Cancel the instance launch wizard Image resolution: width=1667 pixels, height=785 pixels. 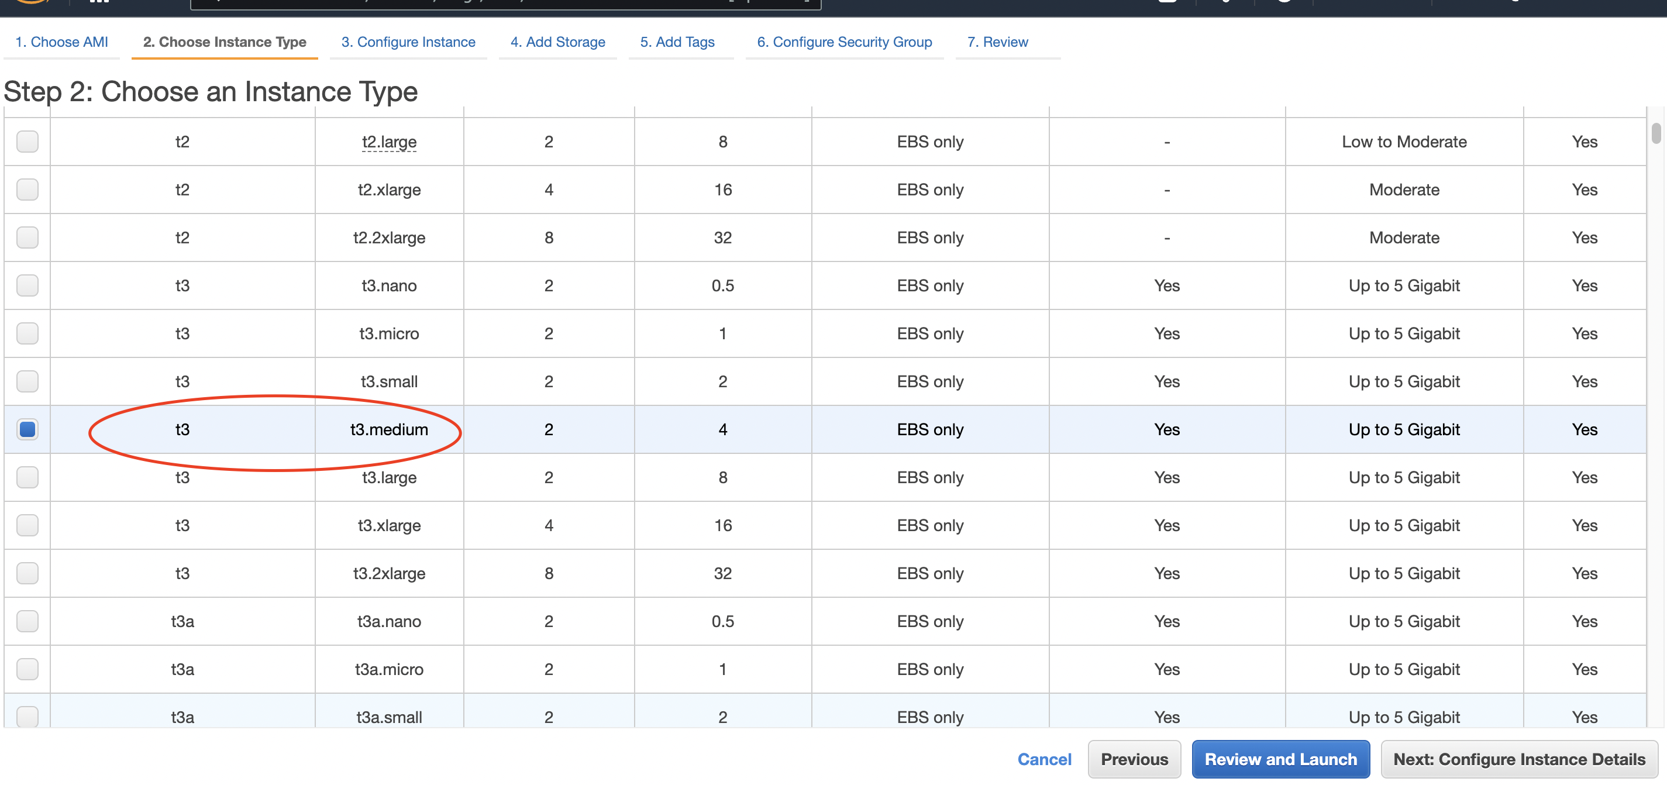pyautogui.click(x=1044, y=759)
